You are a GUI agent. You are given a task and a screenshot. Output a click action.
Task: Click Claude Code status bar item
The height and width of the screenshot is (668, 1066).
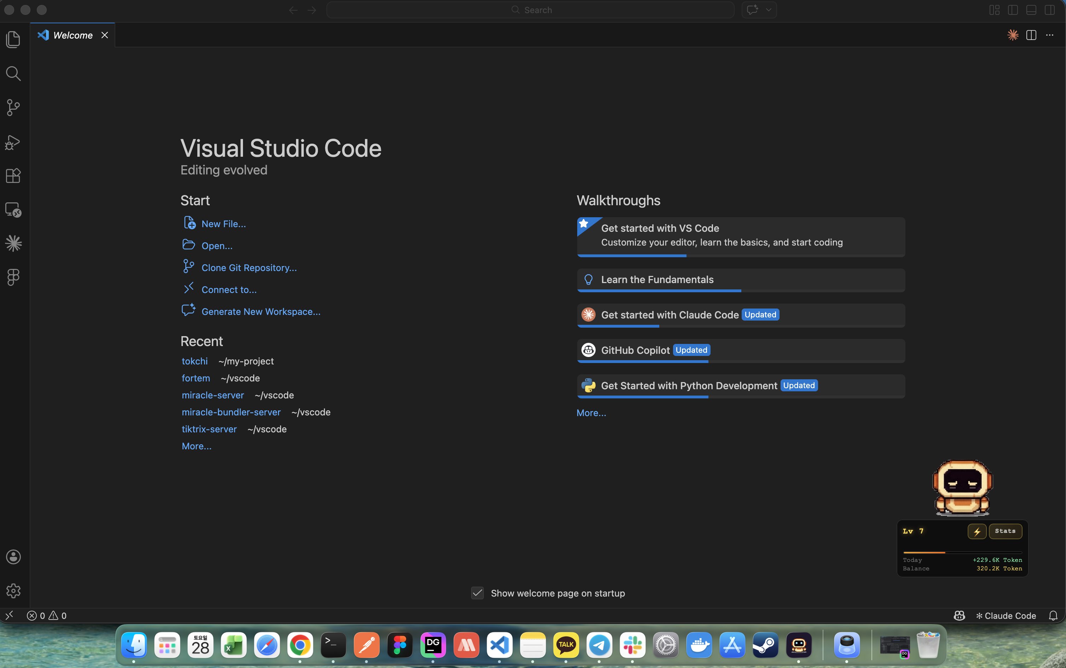[x=1006, y=615]
